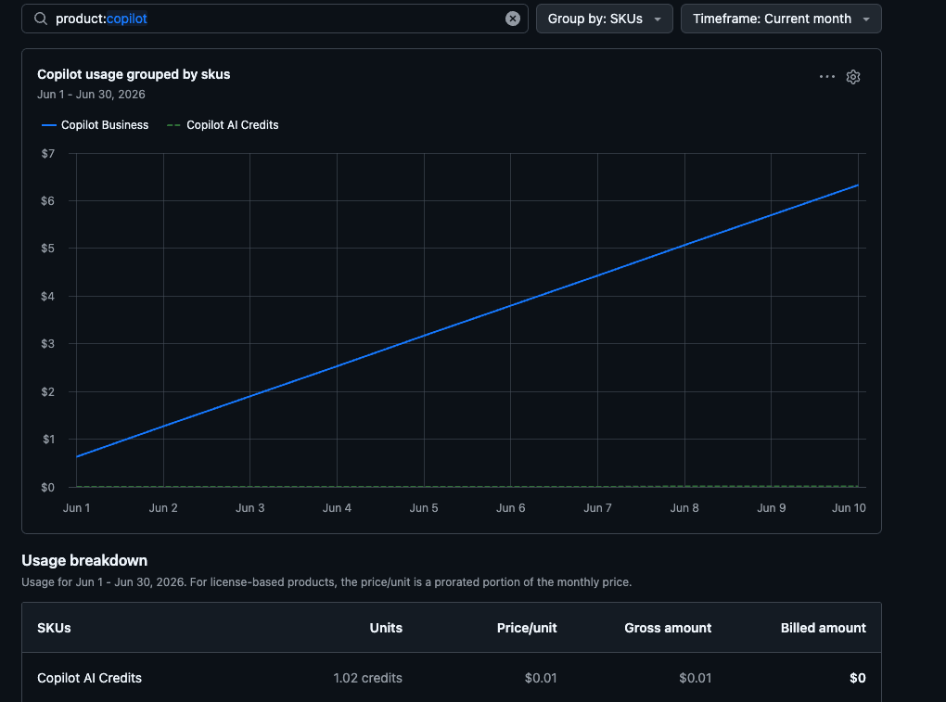Click the $0 billed amount cell

857,678
